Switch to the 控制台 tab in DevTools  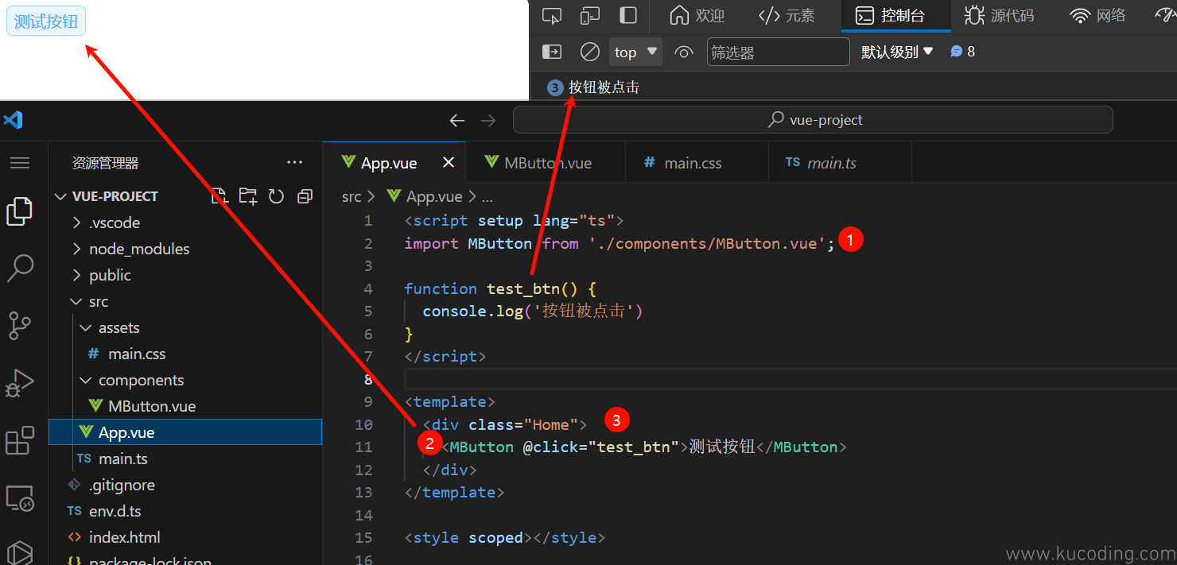pos(891,15)
